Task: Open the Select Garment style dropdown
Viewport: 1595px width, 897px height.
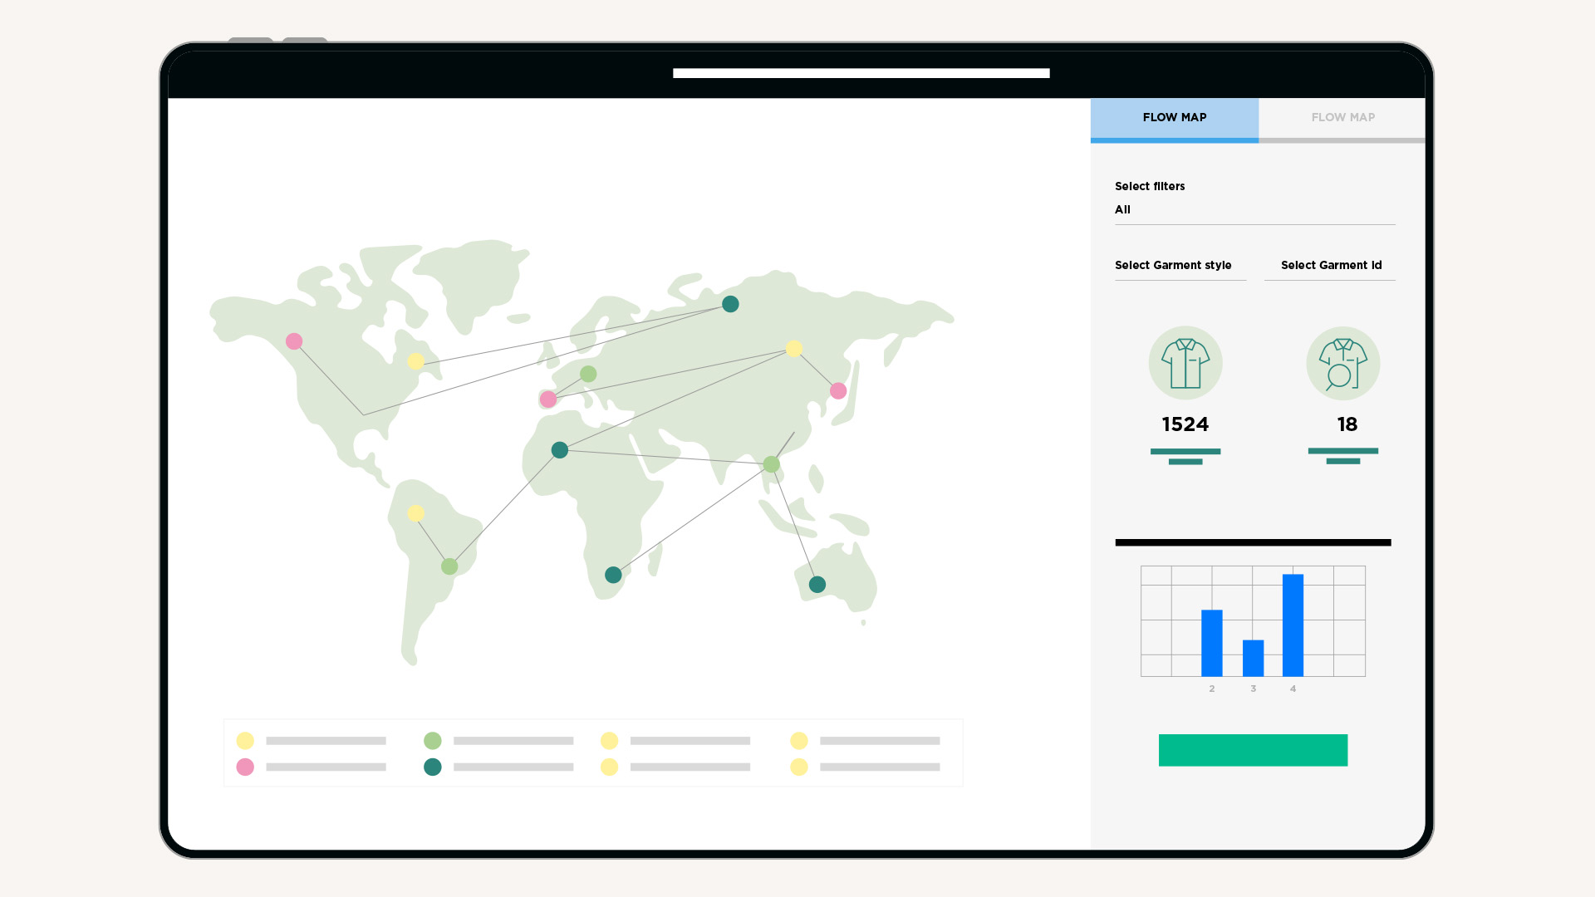Action: pos(1173,266)
